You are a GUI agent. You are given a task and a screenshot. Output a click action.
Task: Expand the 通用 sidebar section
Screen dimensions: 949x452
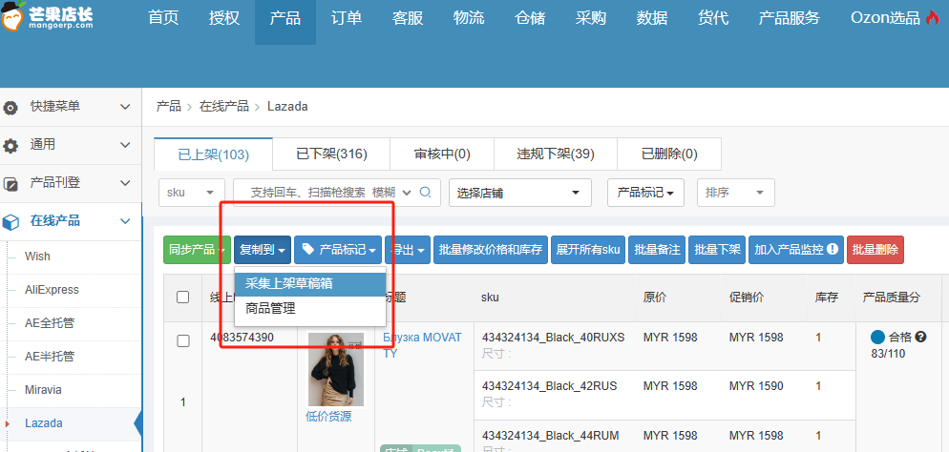(125, 145)
